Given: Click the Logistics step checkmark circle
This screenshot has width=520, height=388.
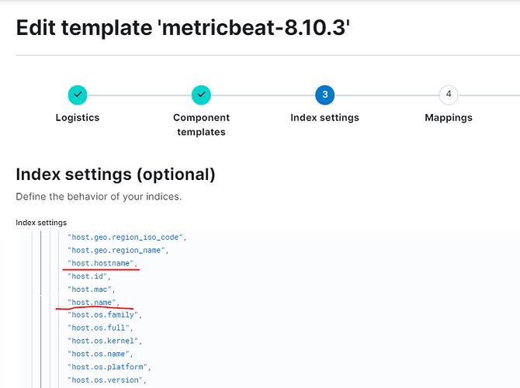Looking at the screenshot, I should pos(77,95).
